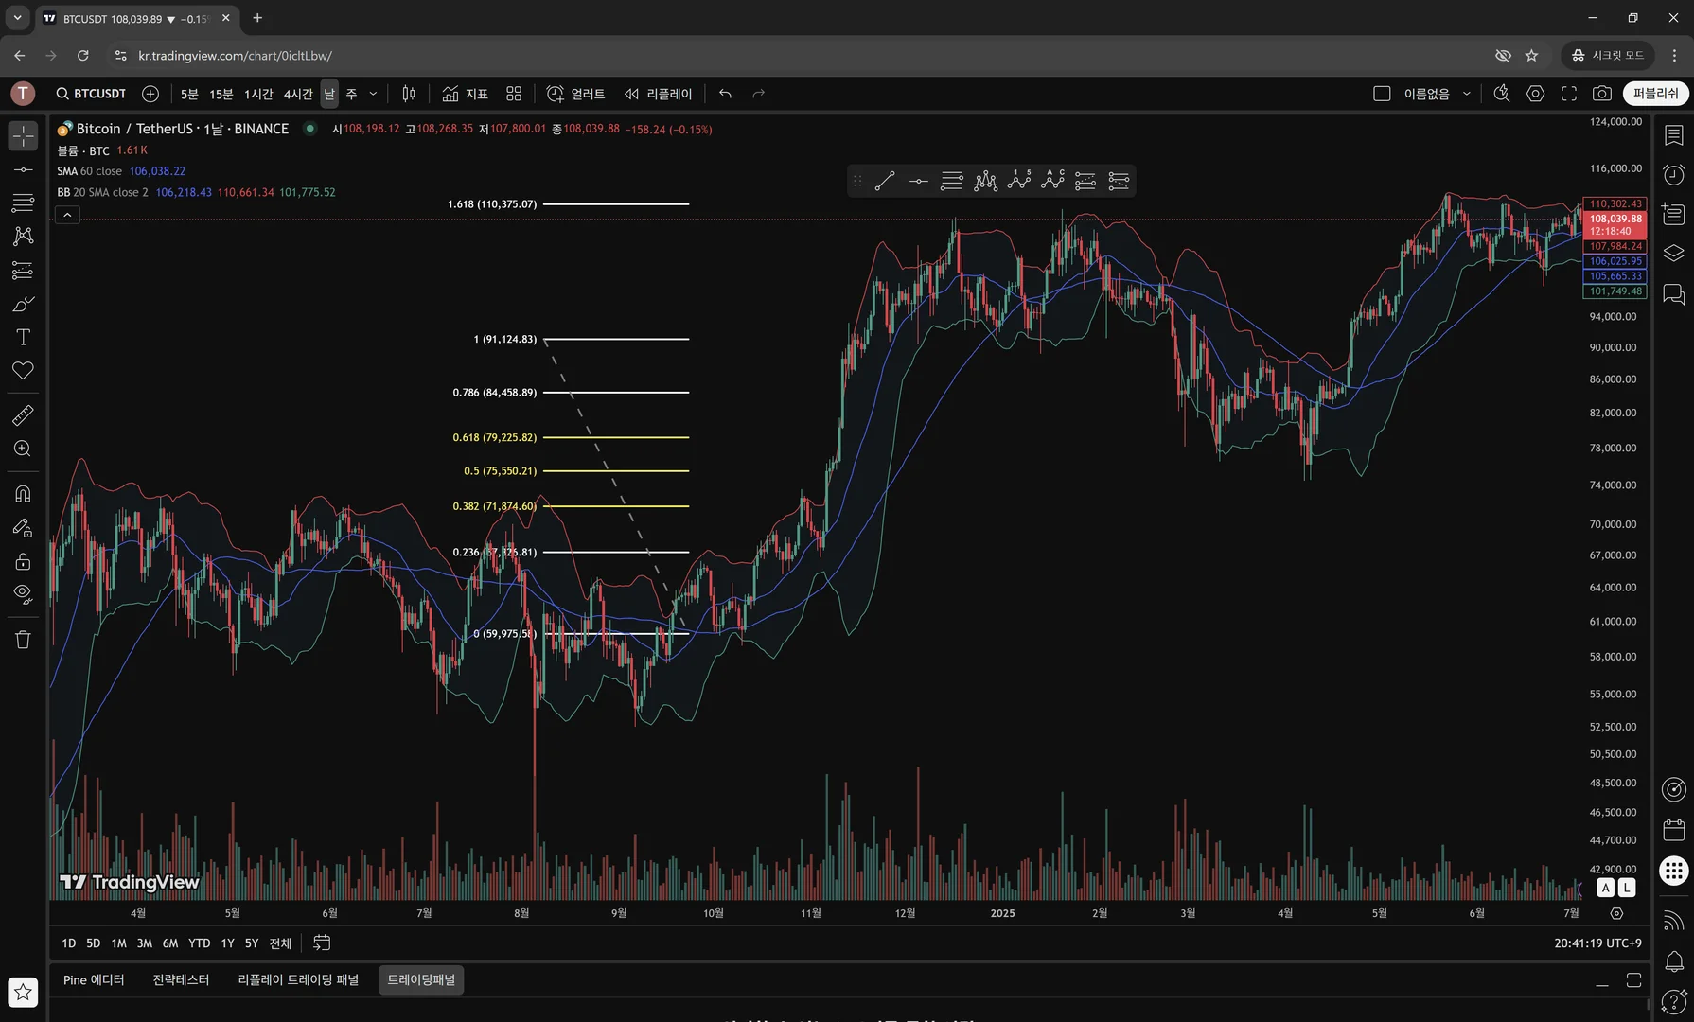Toggle hide all drawings eye icon
1694x1022 pixels.
[x=23, y=594]
